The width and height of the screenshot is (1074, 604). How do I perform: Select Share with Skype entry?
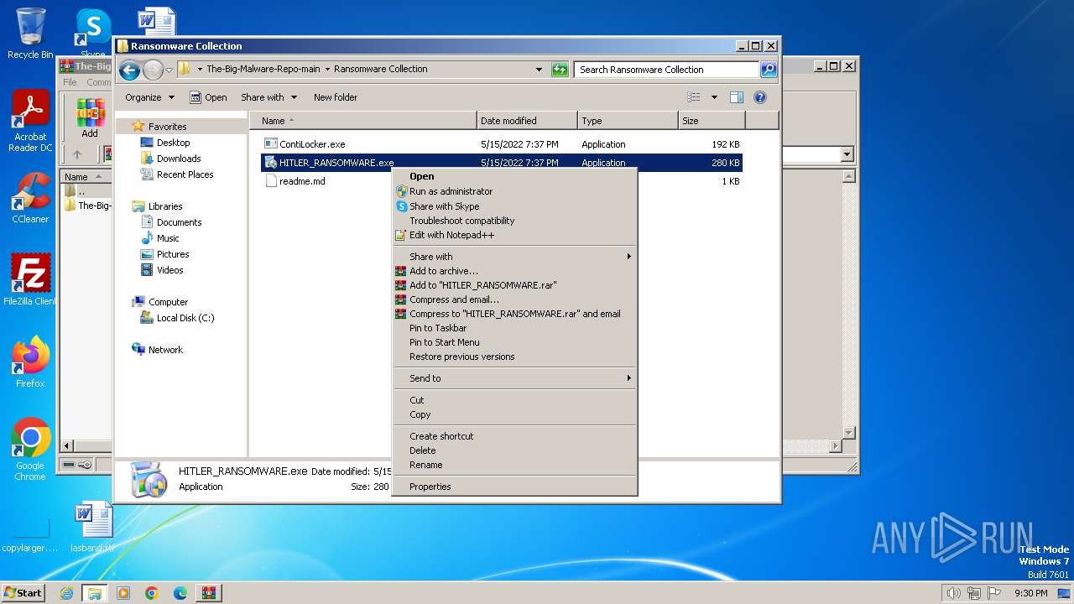[514, 206]
